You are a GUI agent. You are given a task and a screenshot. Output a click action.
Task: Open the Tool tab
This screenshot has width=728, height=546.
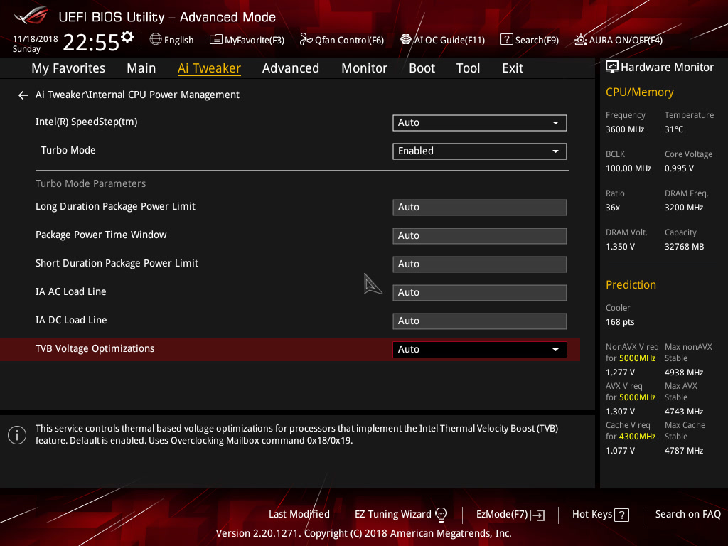coord(468,68)
